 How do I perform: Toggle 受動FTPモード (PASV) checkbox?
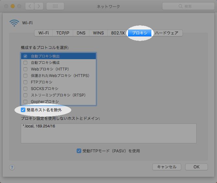tap(79, 151)
